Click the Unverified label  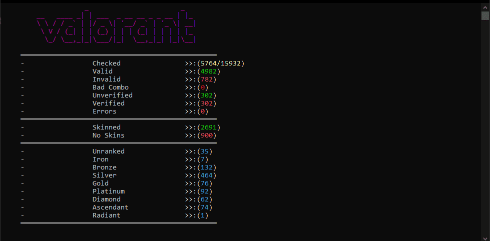113,95
